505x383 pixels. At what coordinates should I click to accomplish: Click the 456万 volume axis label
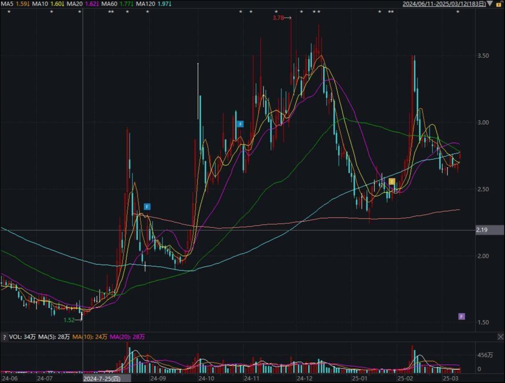pyautogui.click(x=485, y=355)
